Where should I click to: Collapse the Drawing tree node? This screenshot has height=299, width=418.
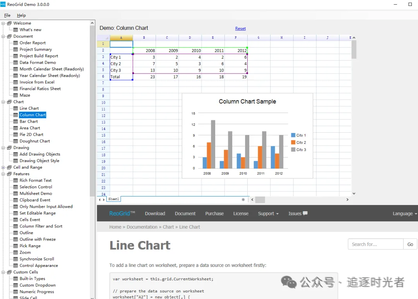pyautogui.click(x=3, y=148)
